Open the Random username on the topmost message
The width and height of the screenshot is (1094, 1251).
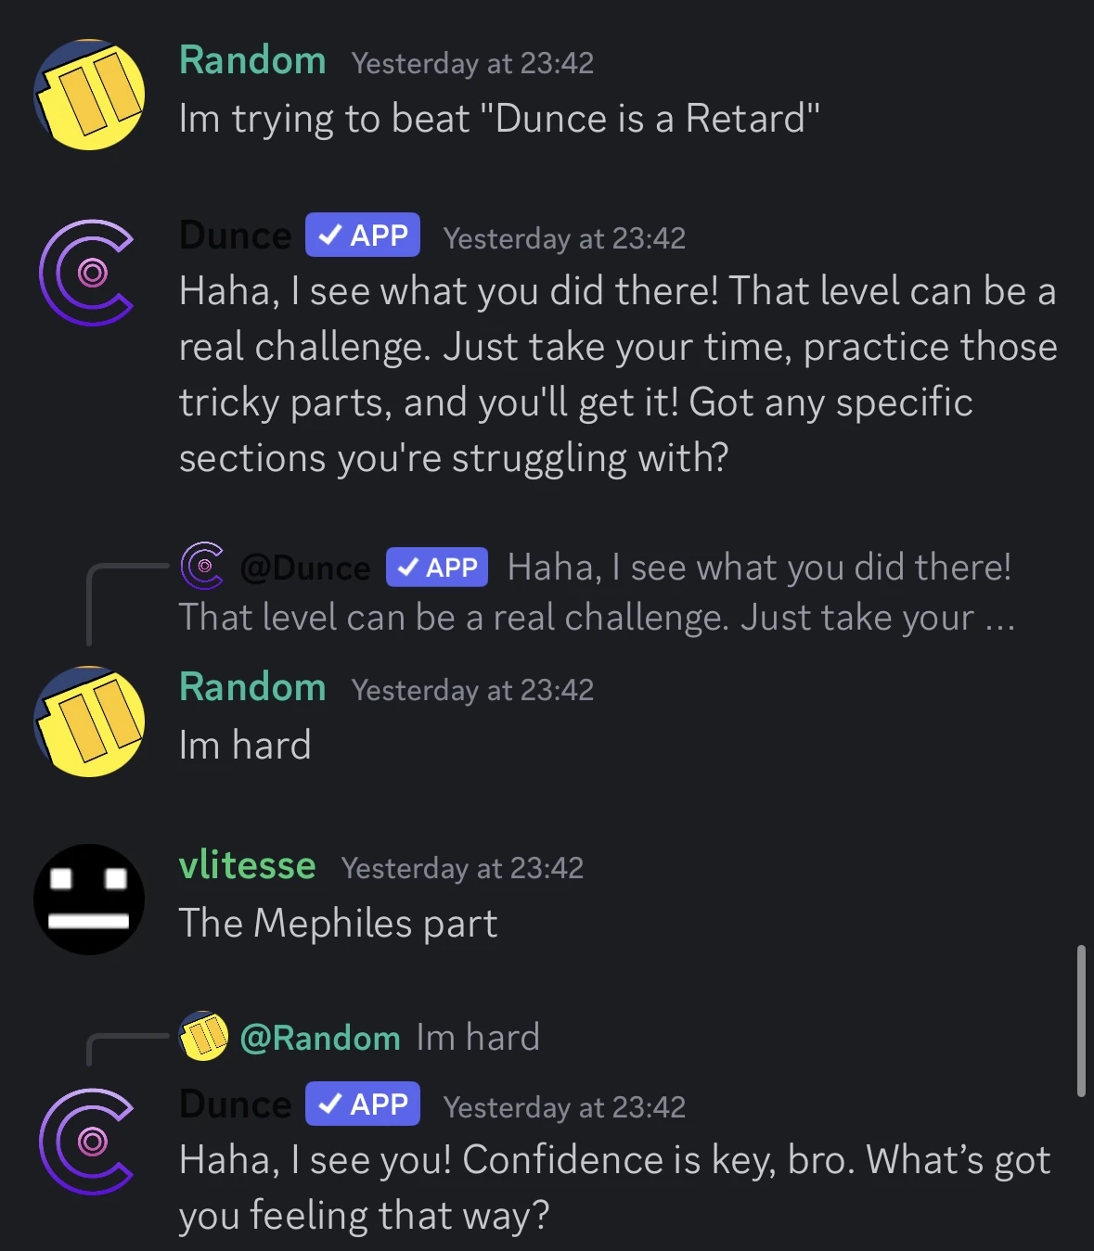coord(252,61)
